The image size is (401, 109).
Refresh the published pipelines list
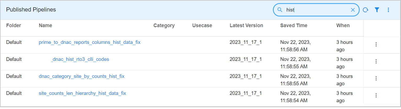click(x=365, y=10)
